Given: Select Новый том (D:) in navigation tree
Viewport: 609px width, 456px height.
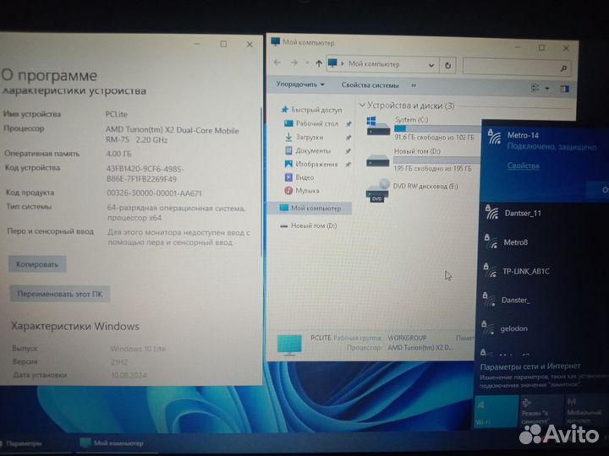Looking at the screenshot, I should [x=309, y=225].
